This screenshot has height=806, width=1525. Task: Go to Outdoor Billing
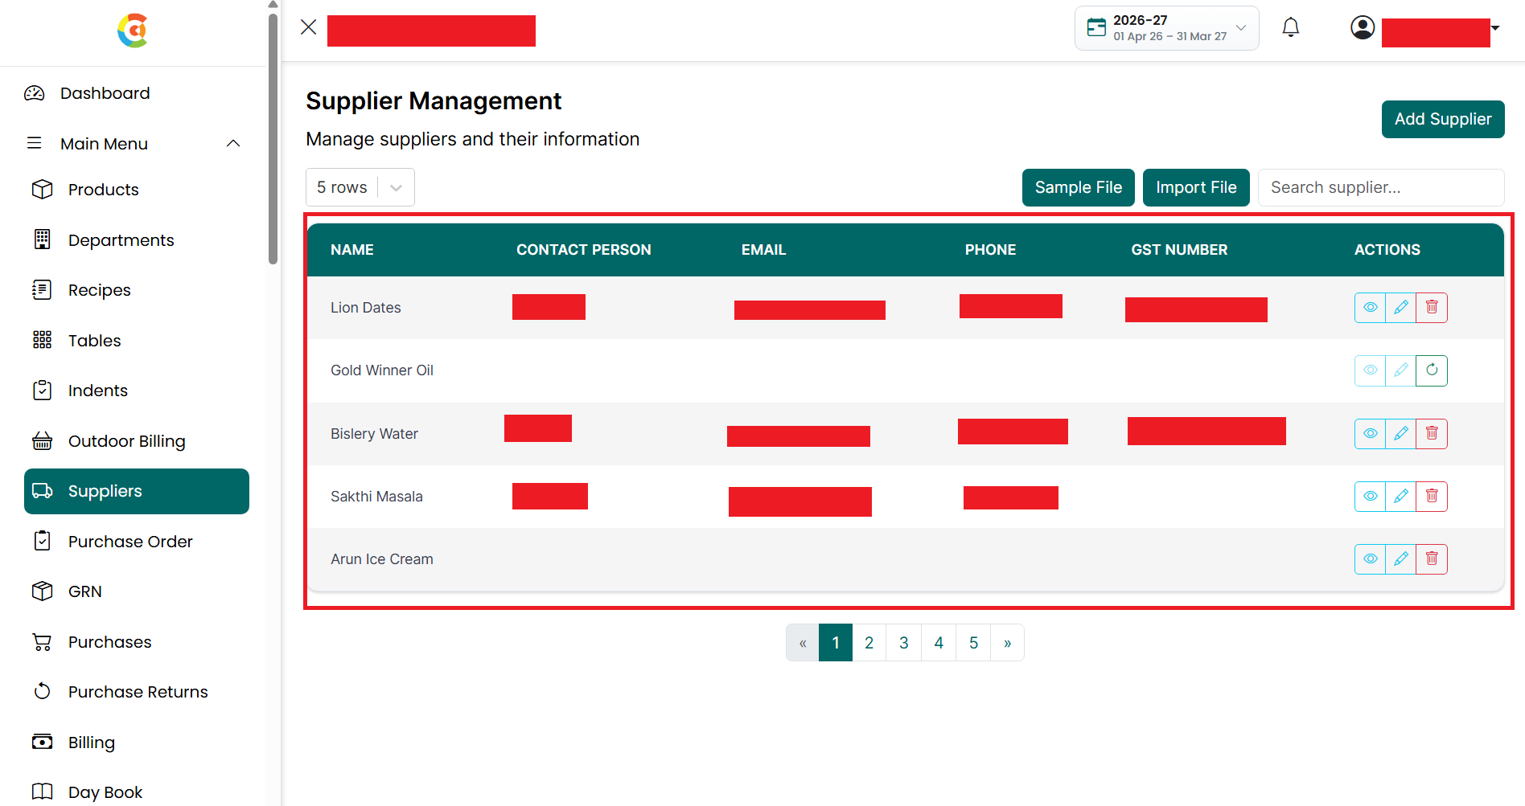(x=136, y=441)
